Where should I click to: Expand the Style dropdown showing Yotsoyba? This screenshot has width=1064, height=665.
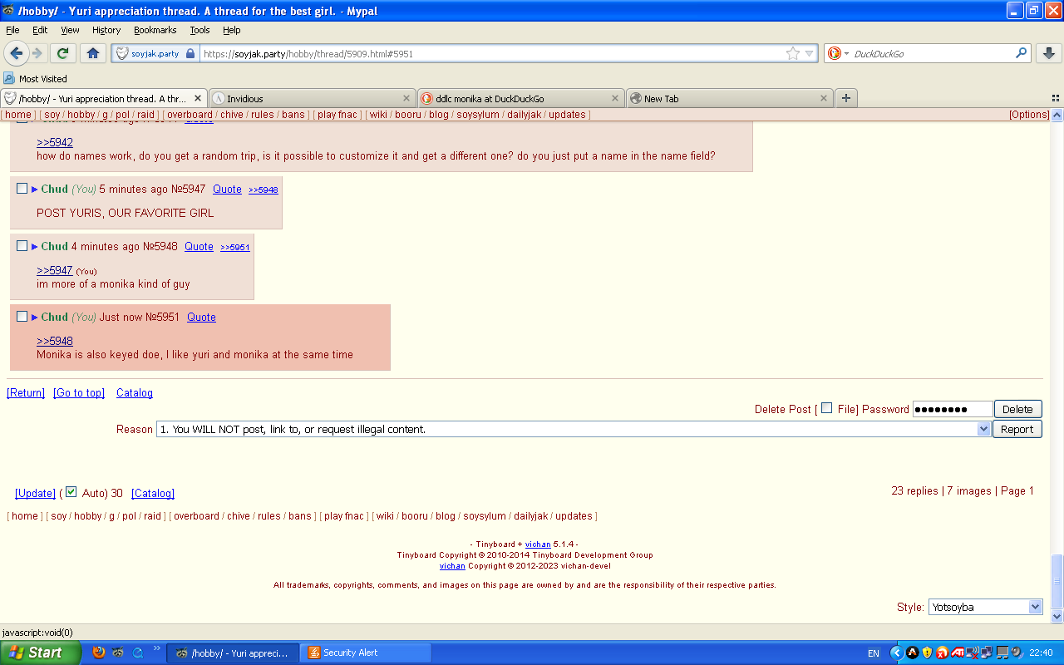point(1035,607)
